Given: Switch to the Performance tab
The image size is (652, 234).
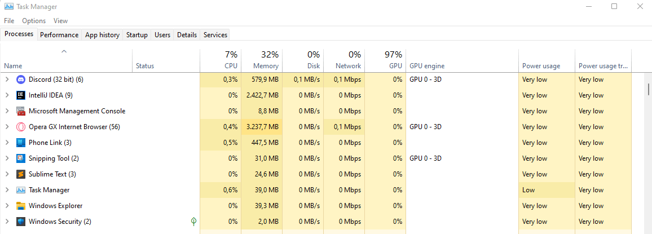Looking at the screenshot, I should pos(59,35).
